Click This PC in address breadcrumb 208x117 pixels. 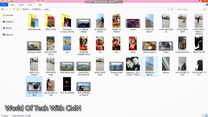25,9
